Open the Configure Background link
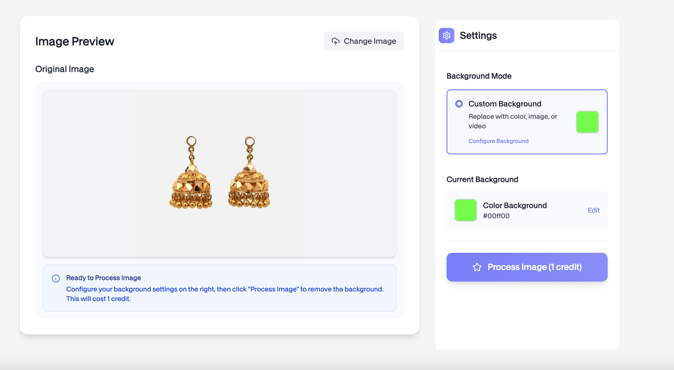This screenshot has height=370, width=674. pyautogui.click(x=498, y=141)
